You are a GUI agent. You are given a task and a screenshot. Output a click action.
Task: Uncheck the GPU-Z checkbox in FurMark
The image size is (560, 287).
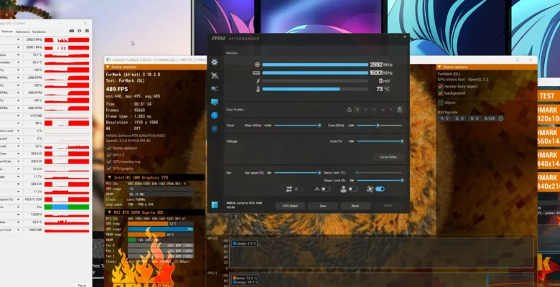(109, 155)
